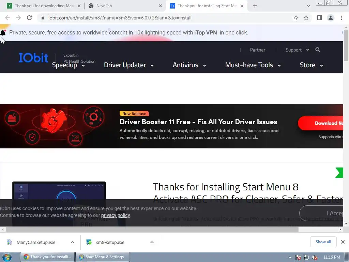The width and height of the screenshot is (349, 262).
Task: Close the ManyCam download tab
Action: [79, 6]
